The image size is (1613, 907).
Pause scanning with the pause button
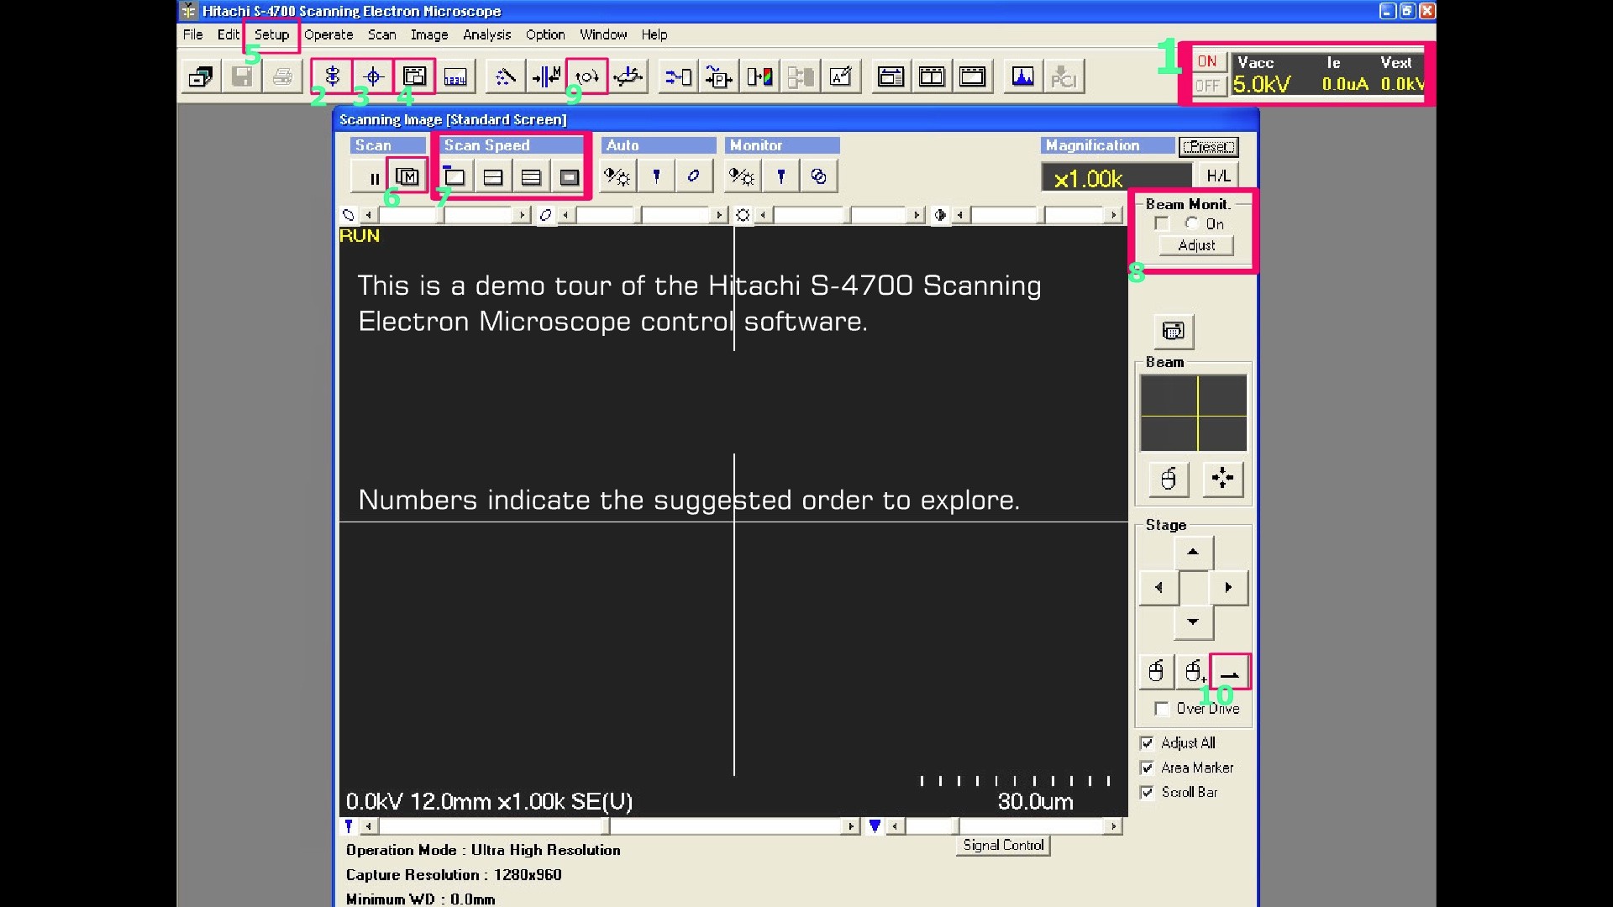pyautogui.click(x=370, y=177)
